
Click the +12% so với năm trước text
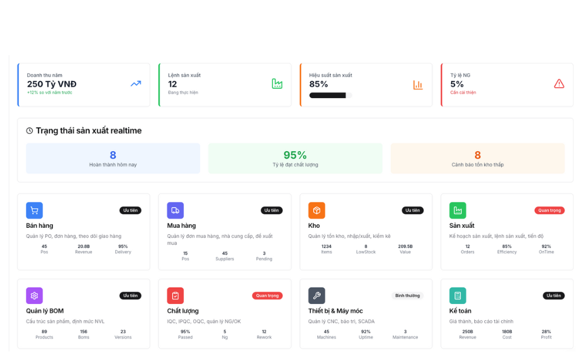pos(49,92)
